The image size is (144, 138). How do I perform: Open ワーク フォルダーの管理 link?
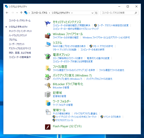pyautogui.click(x=63, y=105)
